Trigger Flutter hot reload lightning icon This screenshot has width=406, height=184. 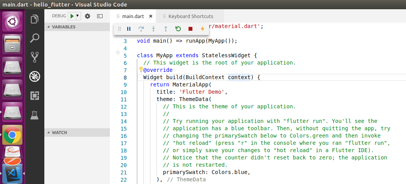coord(202,29)
